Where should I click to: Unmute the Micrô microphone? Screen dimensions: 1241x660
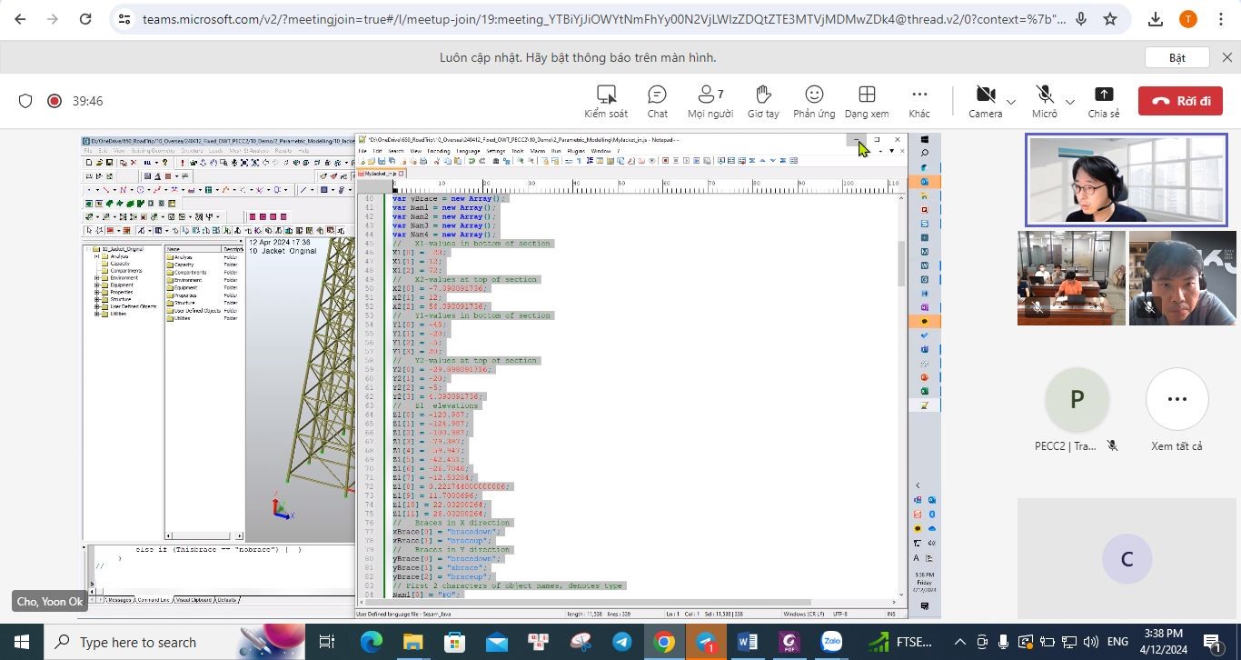click(x=1045, y=101)
